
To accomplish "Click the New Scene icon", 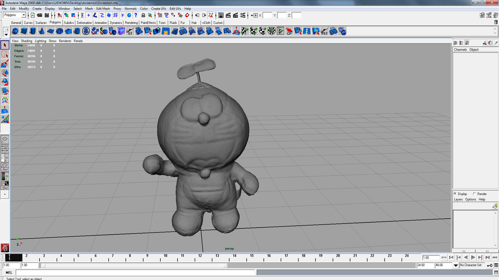I will tap(33, 15).
